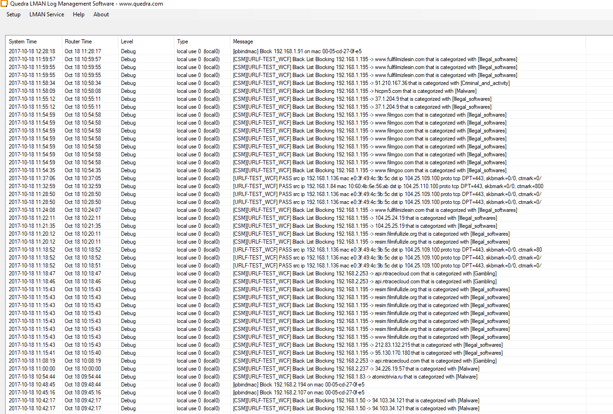Select the atomictrivia.ru Malware log row
The width and height of the screenshot is (613, 414).
point(355,377)
